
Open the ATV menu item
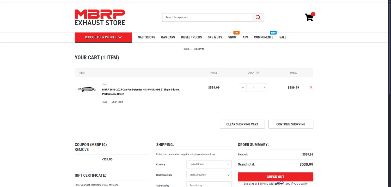245,37
